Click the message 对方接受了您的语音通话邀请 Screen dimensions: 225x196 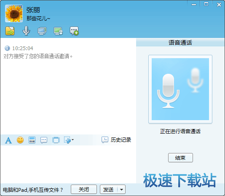pos(38,56)
